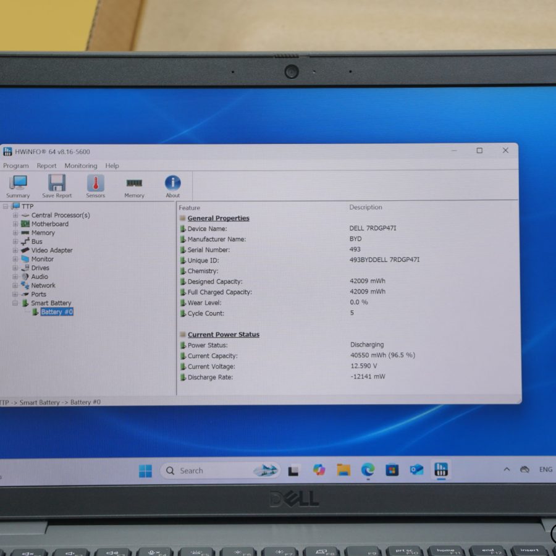
Task: Select the Bus tree node
Action: click(36, 242)
